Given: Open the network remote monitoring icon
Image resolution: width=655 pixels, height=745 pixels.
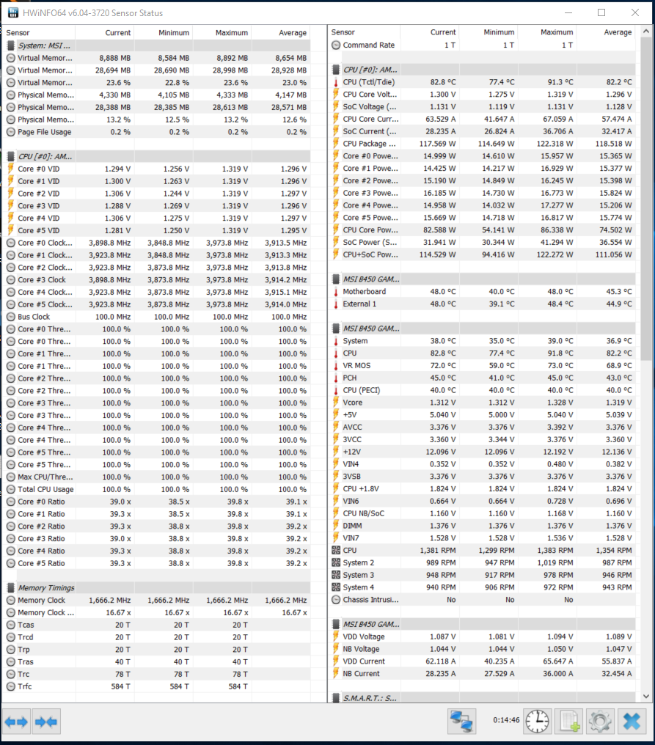Looking at the screenshot, I should 461,722.
